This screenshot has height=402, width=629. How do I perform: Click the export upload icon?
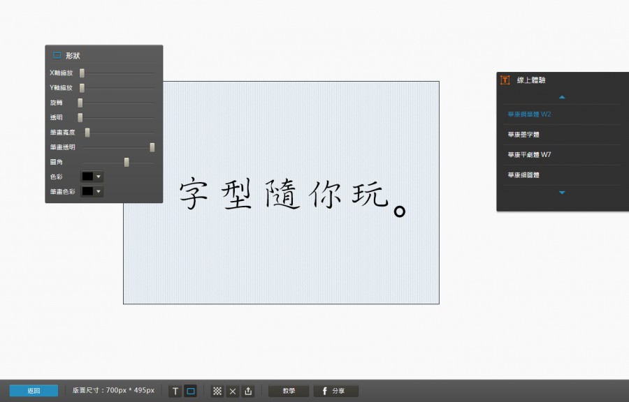pyautogui.click(x=248, y=392)
